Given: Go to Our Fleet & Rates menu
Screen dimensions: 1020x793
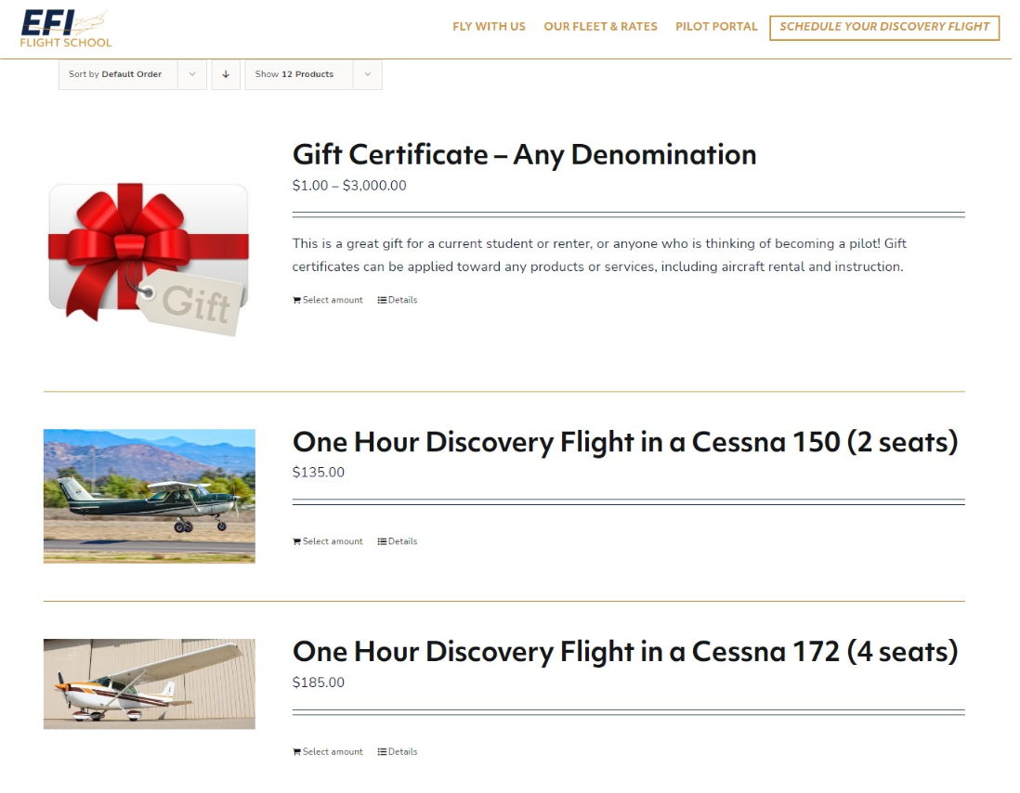Looking at the screenshot, I should pos(600,27).
